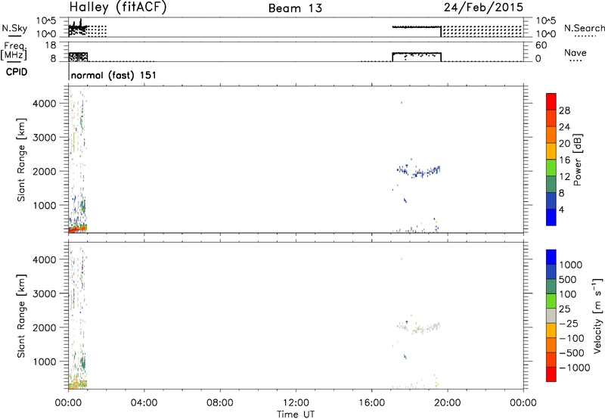Click the '1000' Velocity colorbar tick label
The height and width of the screenshot is (419, 605).
pyautogui.click(x=571, y=265)
